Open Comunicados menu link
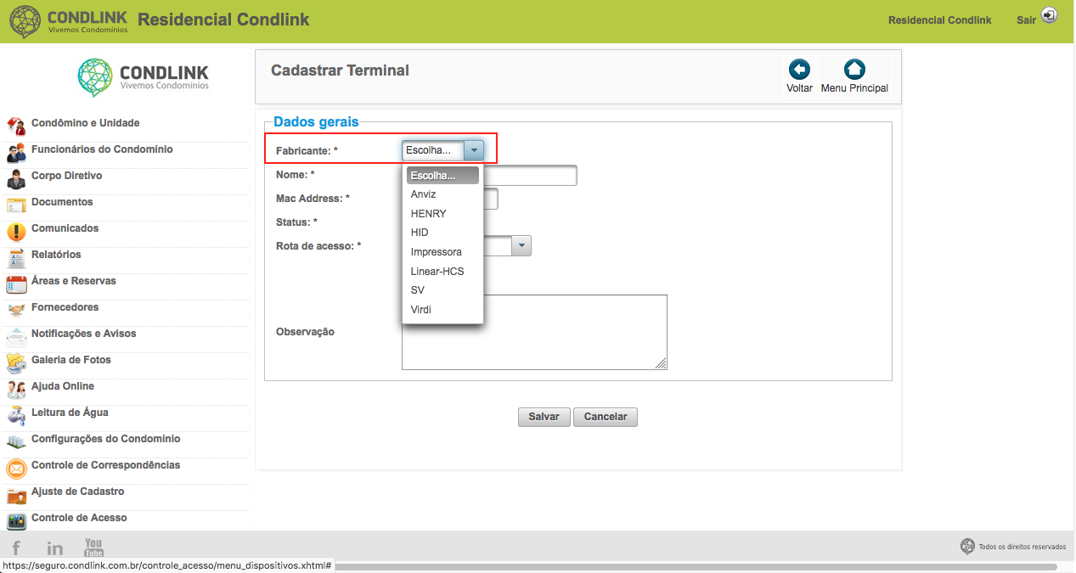The width and height of the screenshot is (1076, 573). pos(65,228)
